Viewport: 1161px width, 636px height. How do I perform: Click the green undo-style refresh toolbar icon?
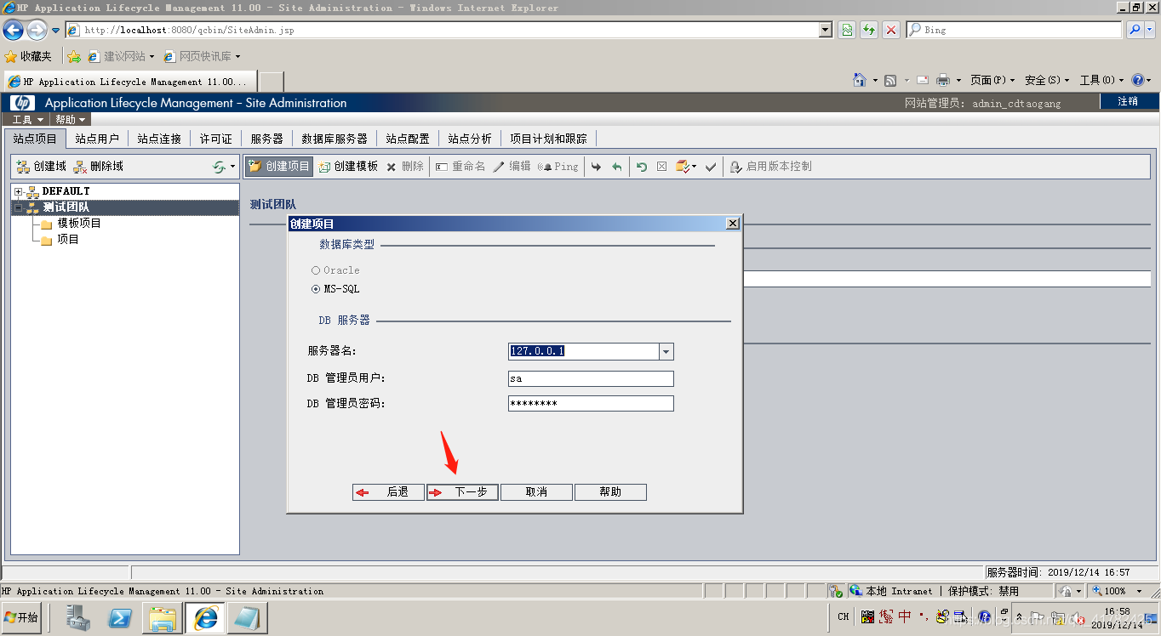[x=642, y=167]
